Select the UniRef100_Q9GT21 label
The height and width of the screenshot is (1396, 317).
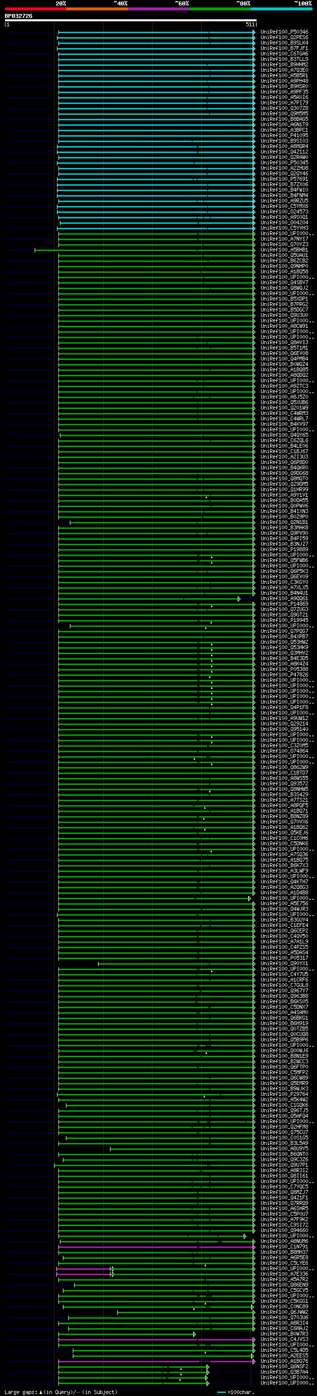pos(284,615)
